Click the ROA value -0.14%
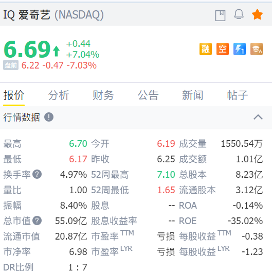 pyautogui.click(x=248, y=206)
